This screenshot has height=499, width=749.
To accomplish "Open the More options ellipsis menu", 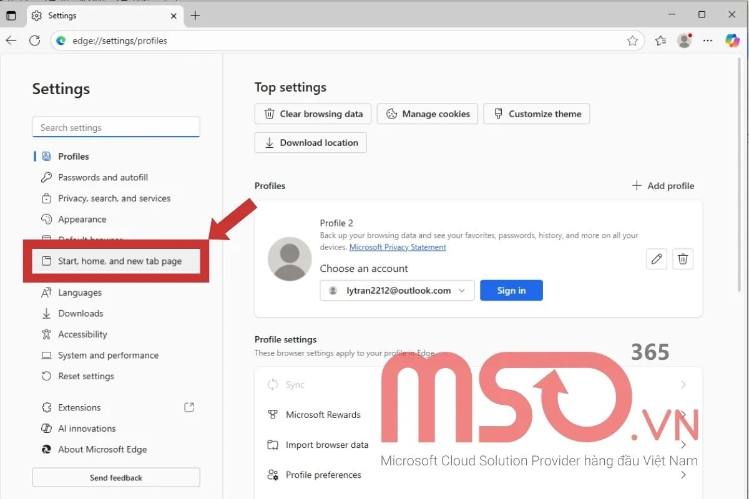I will click(x=707, y=40).
